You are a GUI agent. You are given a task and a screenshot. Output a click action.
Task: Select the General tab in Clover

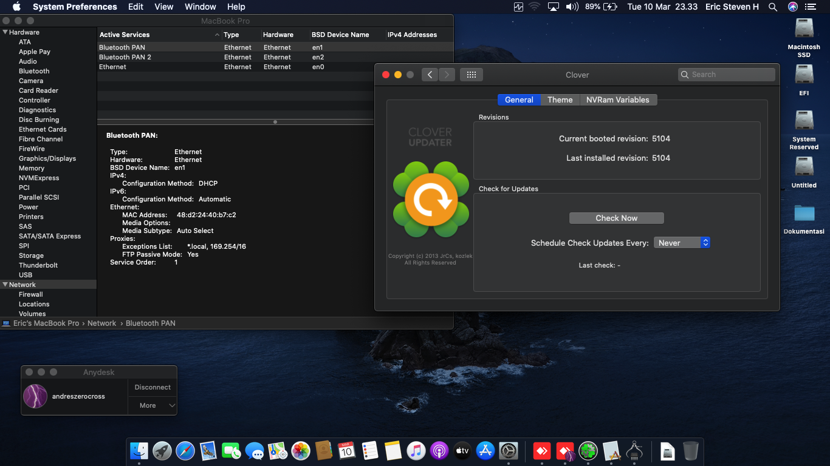pyautogui.click(x=519, y=100)
